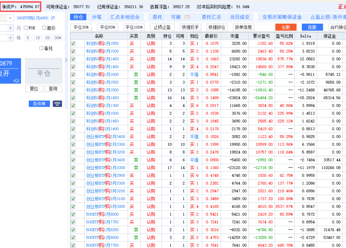Screen dimensions: 346x248
Task: Uncheck the 科创50购2月1550 row checkbox
Action: point(73,44)
